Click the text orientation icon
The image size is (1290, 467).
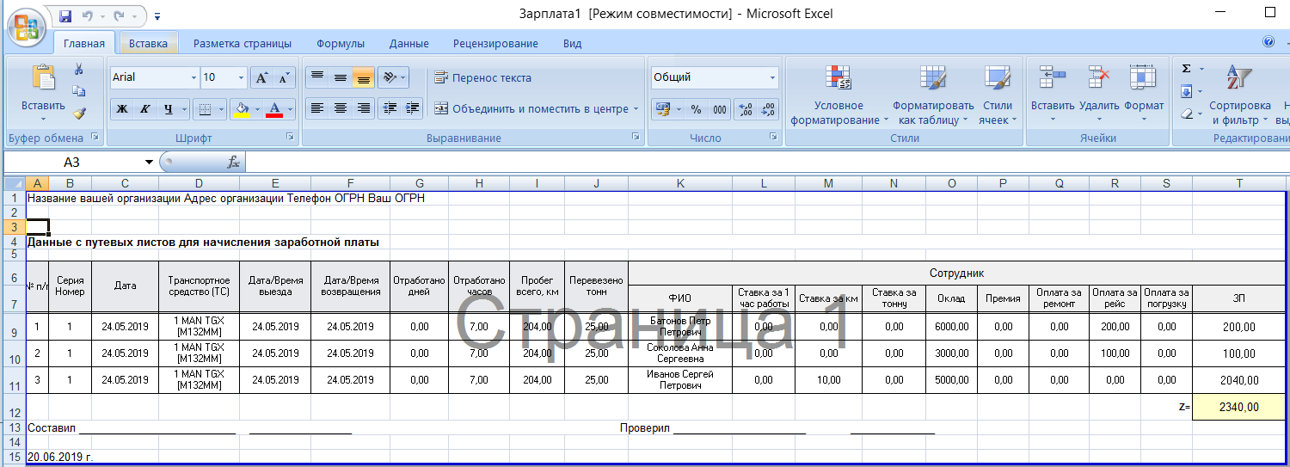(x=389, y=77)
